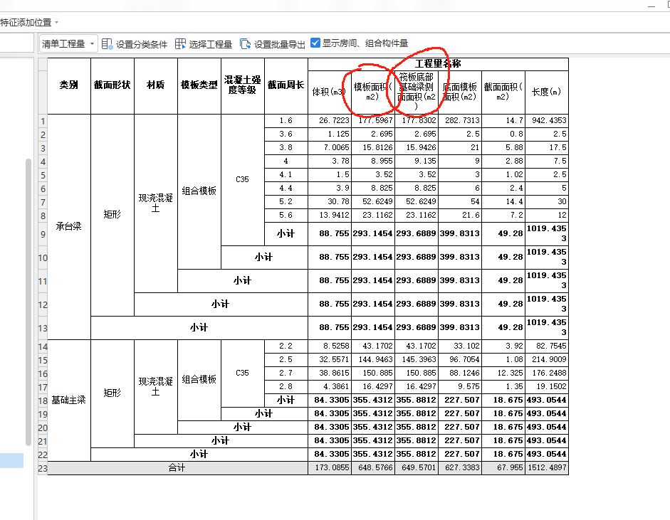Viewport: 670px width, 520px height.
Task: Click 选择工程量 button label
Action: point(210,44)
